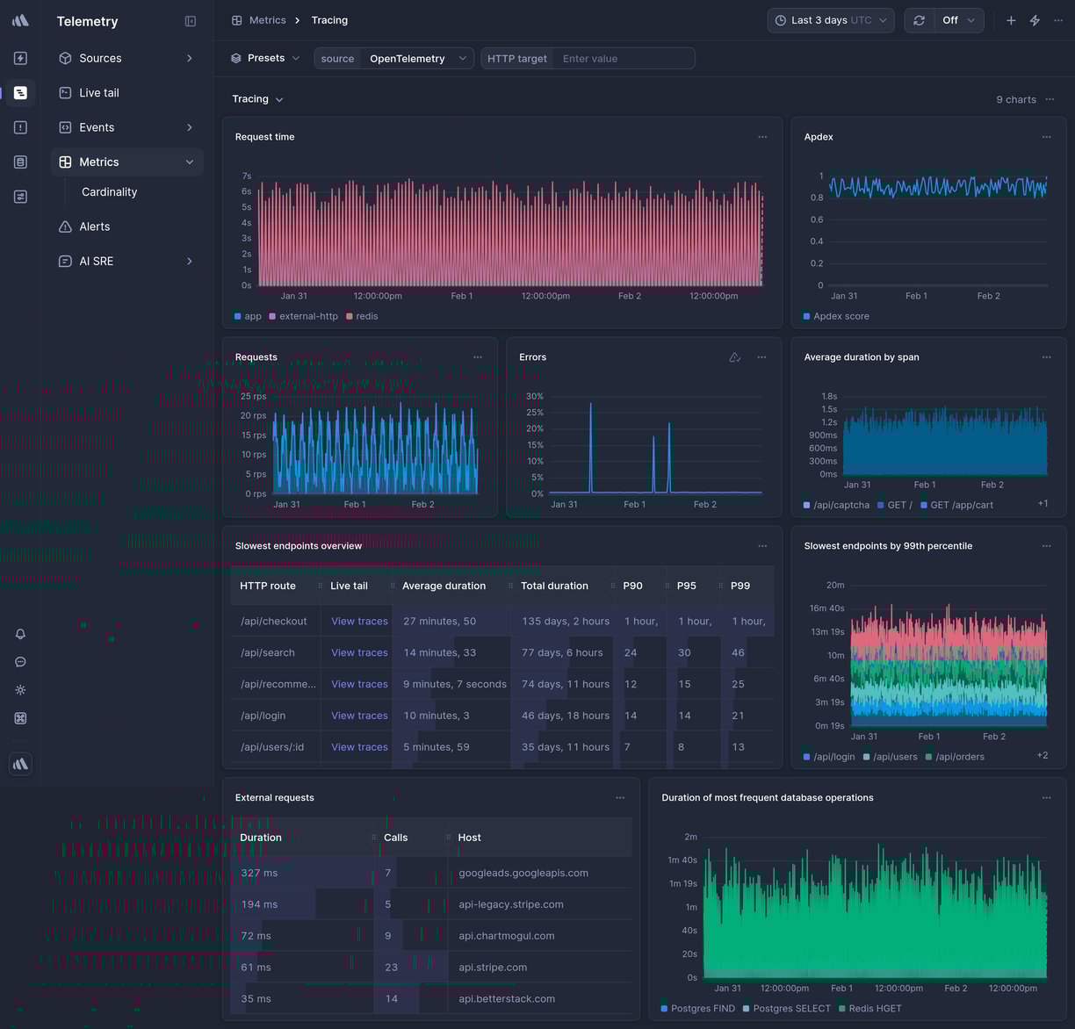Click the app legend color swatch
This screenshot has height=1029, width=1075.
click(x=237, y=316)
